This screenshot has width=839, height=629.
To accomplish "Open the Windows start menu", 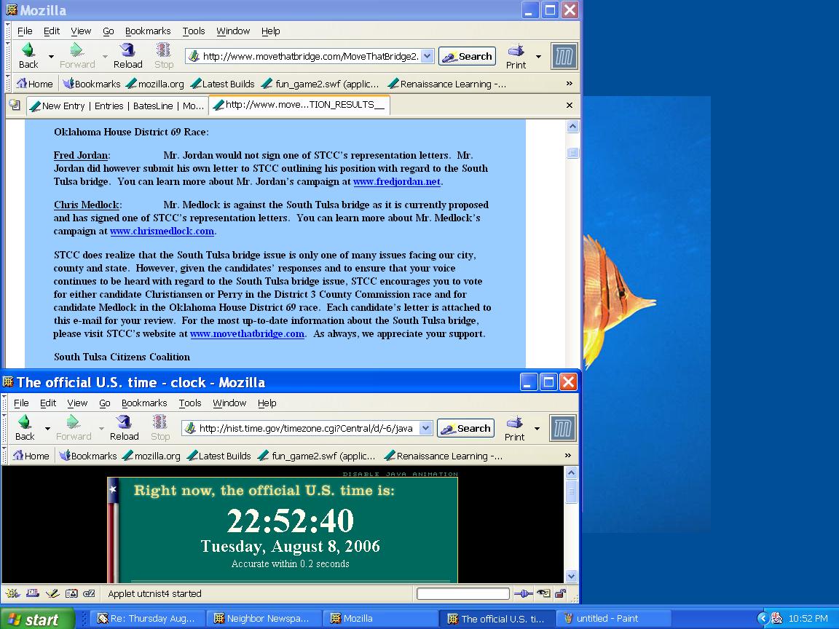I will point(37,619).
